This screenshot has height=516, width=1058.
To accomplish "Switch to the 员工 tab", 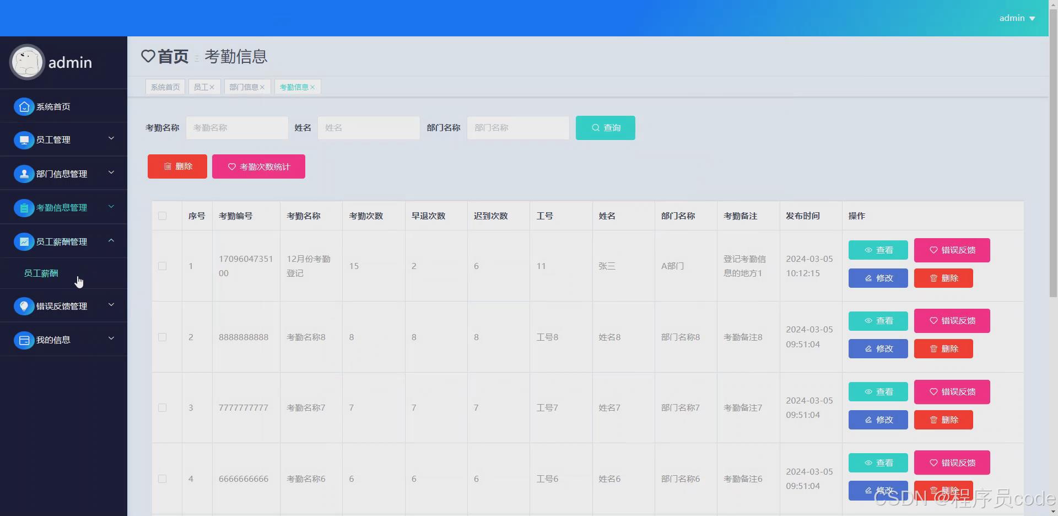I will point(201,87).
